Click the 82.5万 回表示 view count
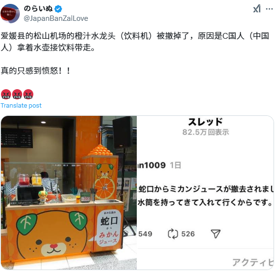Viewport: 275px width, 271px height. (x=206, y=132)
